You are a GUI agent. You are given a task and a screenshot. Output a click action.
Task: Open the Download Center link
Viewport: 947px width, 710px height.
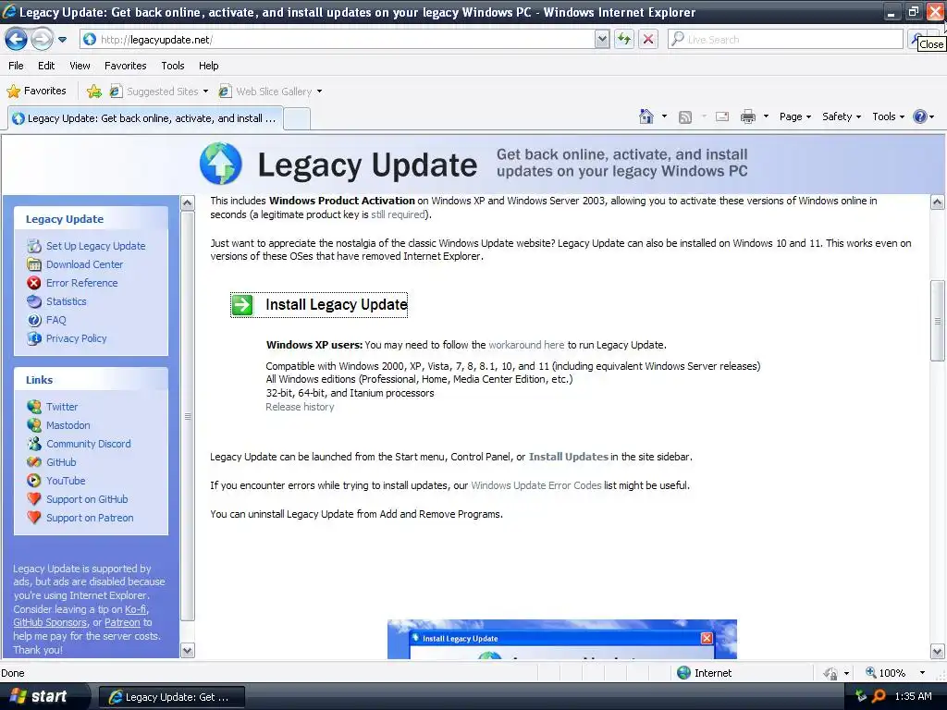(84, 264)
